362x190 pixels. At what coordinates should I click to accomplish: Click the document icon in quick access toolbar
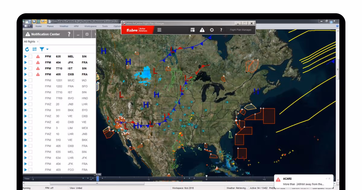tap(49, 21)
